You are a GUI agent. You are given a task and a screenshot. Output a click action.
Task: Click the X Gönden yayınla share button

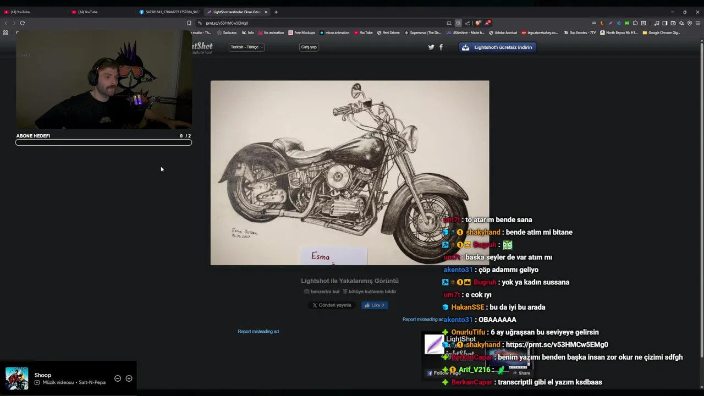[x=332, y=305]
